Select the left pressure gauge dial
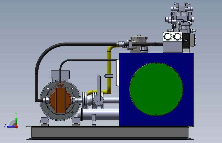 [x=168, y=36]
